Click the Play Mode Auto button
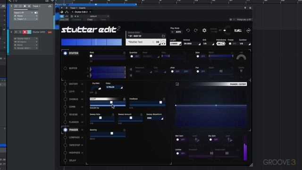Screen dimensions: 302x170 176,32
